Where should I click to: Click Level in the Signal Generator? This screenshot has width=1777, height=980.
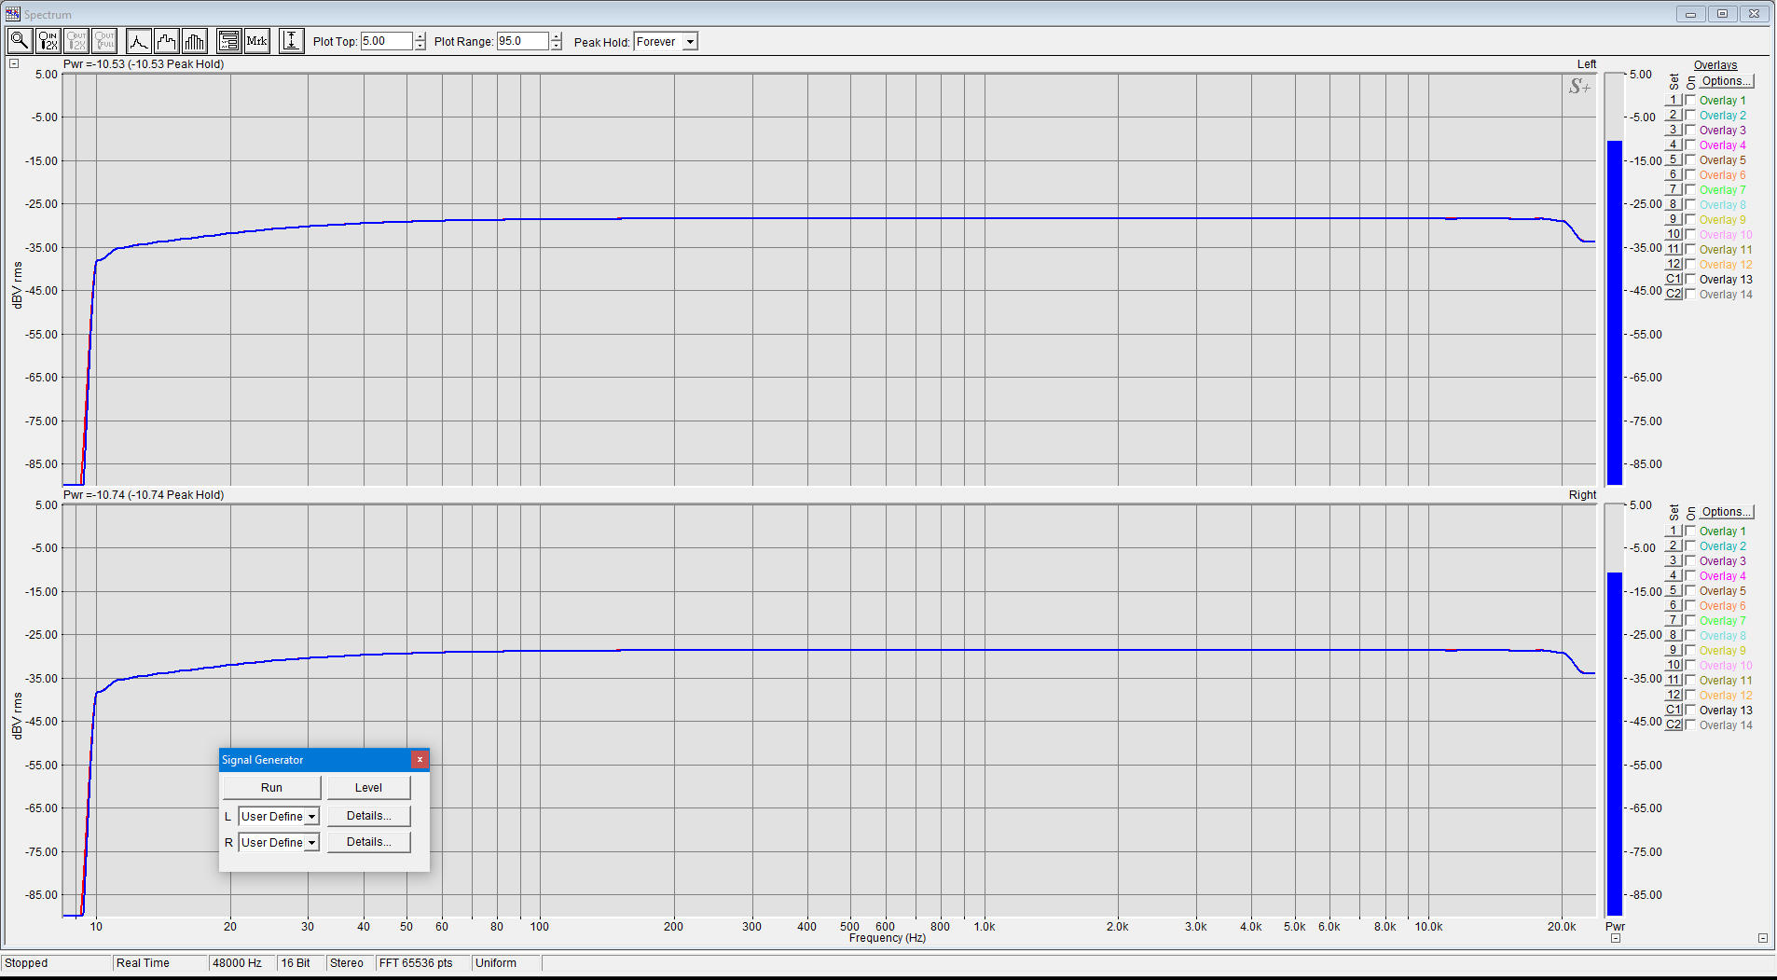click(x=368, y=788)
